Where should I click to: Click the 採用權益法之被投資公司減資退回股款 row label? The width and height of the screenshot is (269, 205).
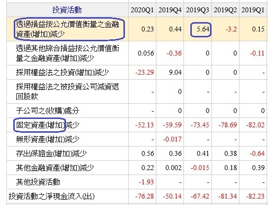[x=67, y=91]
